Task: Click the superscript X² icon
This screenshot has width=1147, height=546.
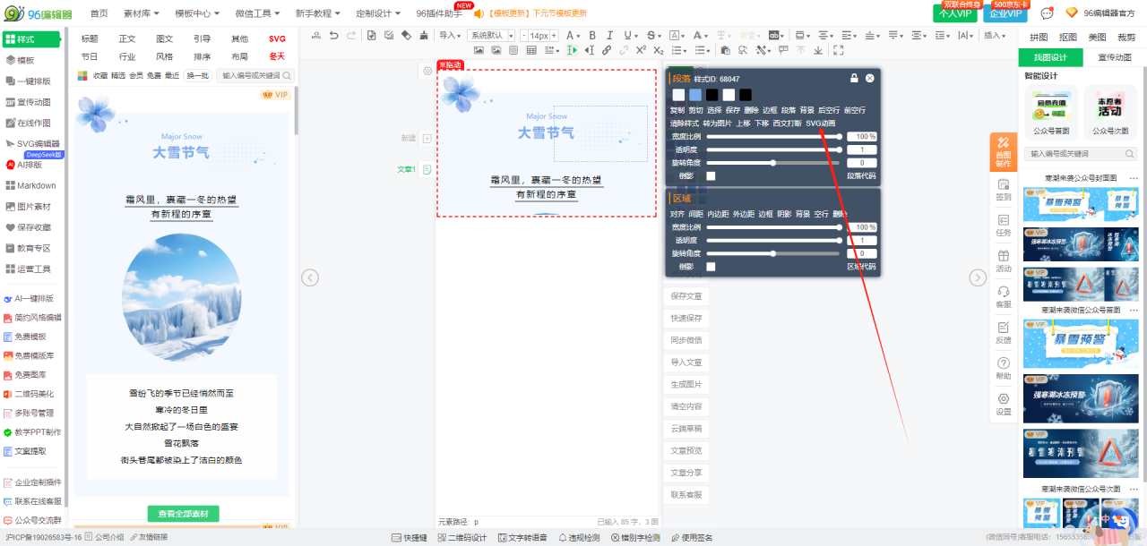Action: coord(641,50)
